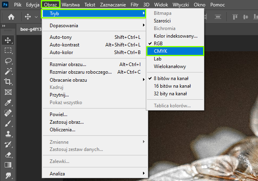Open the Plik menu
The width and height of the screenshot is (258, 181).
point(18,5)
